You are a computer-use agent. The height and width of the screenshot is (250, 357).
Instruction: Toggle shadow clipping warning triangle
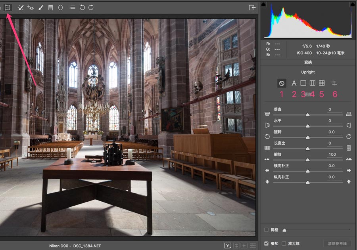[x=263, y=4]
